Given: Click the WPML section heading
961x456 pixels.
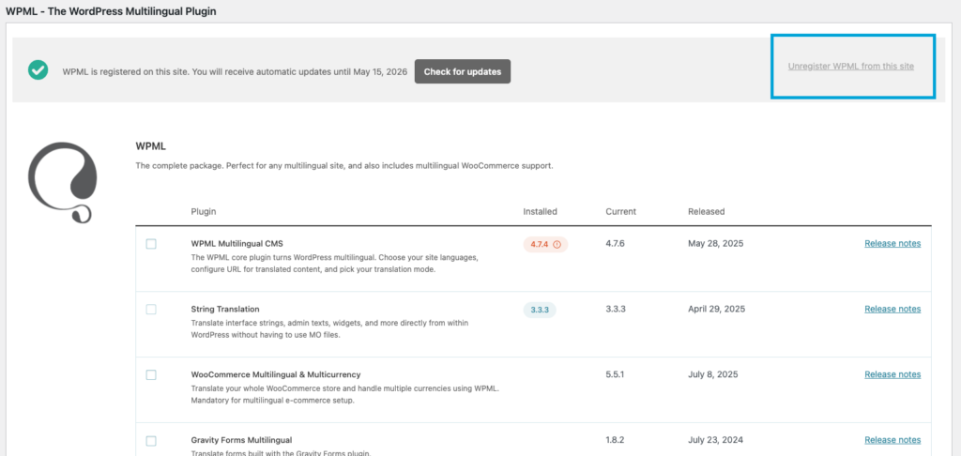Looking at the screenshot, I should coord(151,146).
